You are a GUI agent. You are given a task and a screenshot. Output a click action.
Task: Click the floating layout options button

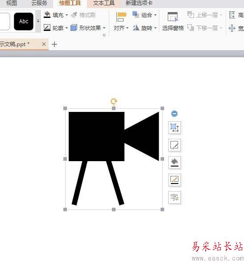tap(174, 128)
